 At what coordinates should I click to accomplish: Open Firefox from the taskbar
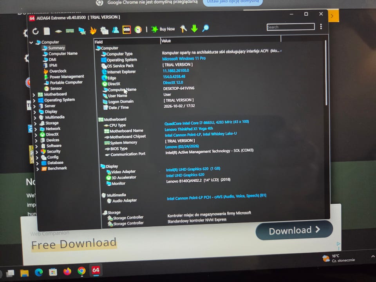[67, 271]
